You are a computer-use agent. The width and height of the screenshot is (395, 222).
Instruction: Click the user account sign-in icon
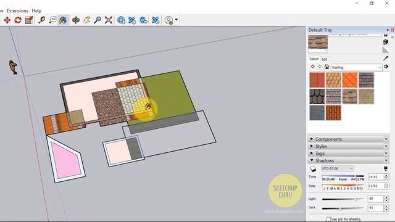click(x=168, y=20)
